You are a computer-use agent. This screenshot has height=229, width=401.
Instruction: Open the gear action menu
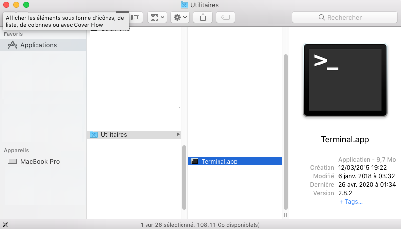point(180,17)
